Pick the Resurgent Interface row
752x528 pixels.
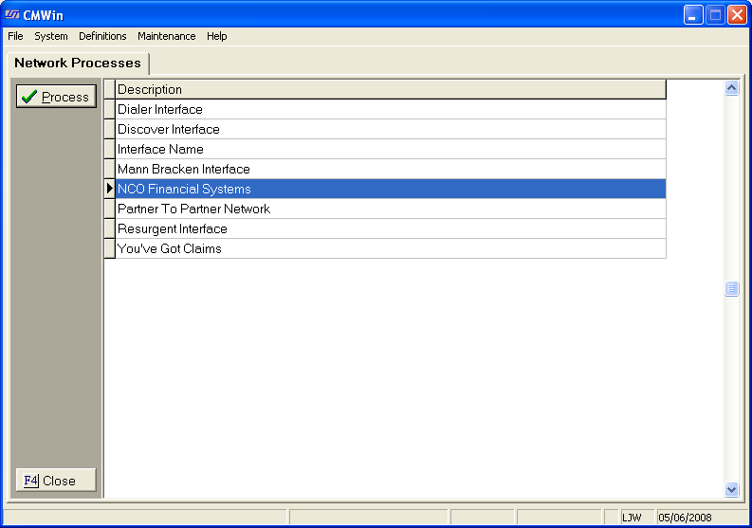click(390, 228)
